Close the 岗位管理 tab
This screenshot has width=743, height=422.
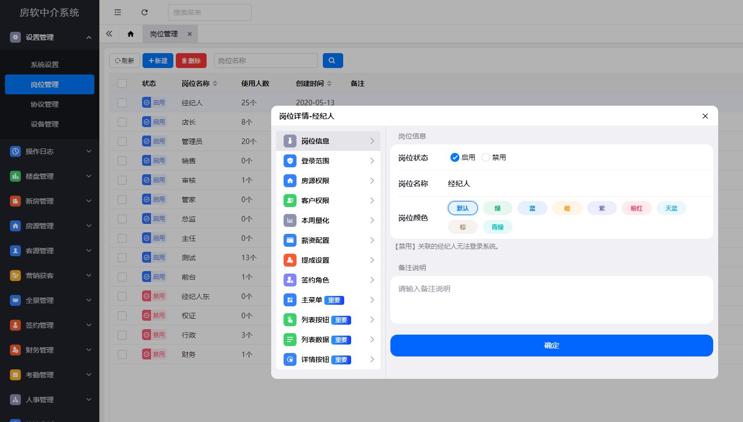pos(190,34)
